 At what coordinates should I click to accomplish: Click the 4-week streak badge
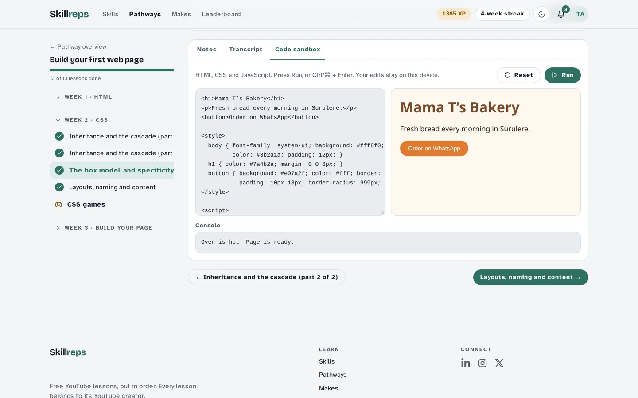click(502, 14)
